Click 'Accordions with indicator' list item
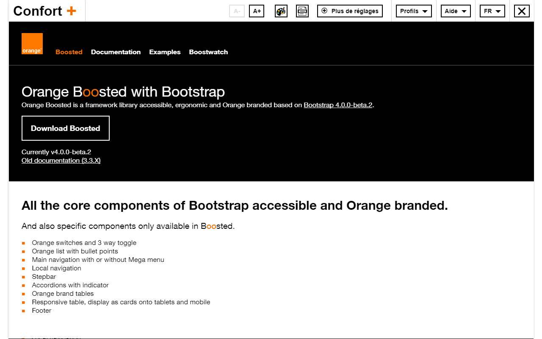Screen dimensions: 542x339 (x=70, y=285)
